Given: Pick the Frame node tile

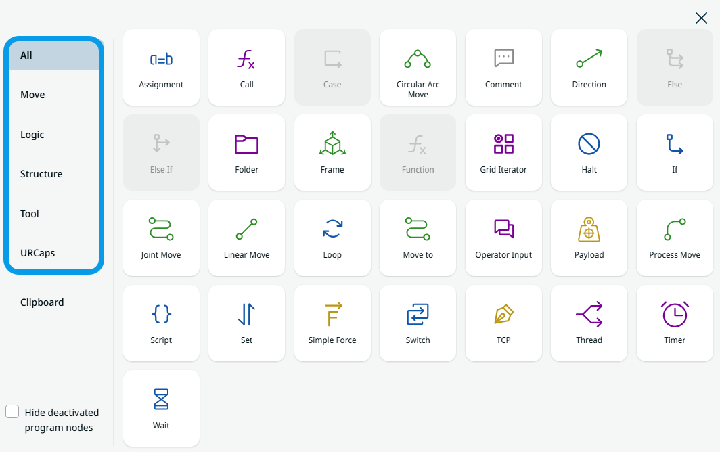Looking at the screenshot, I should point(332,153).
